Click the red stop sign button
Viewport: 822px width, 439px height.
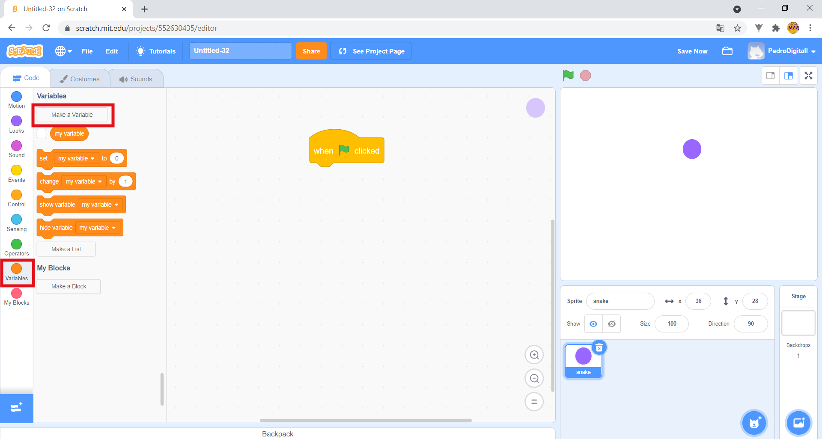coord(585,76)
